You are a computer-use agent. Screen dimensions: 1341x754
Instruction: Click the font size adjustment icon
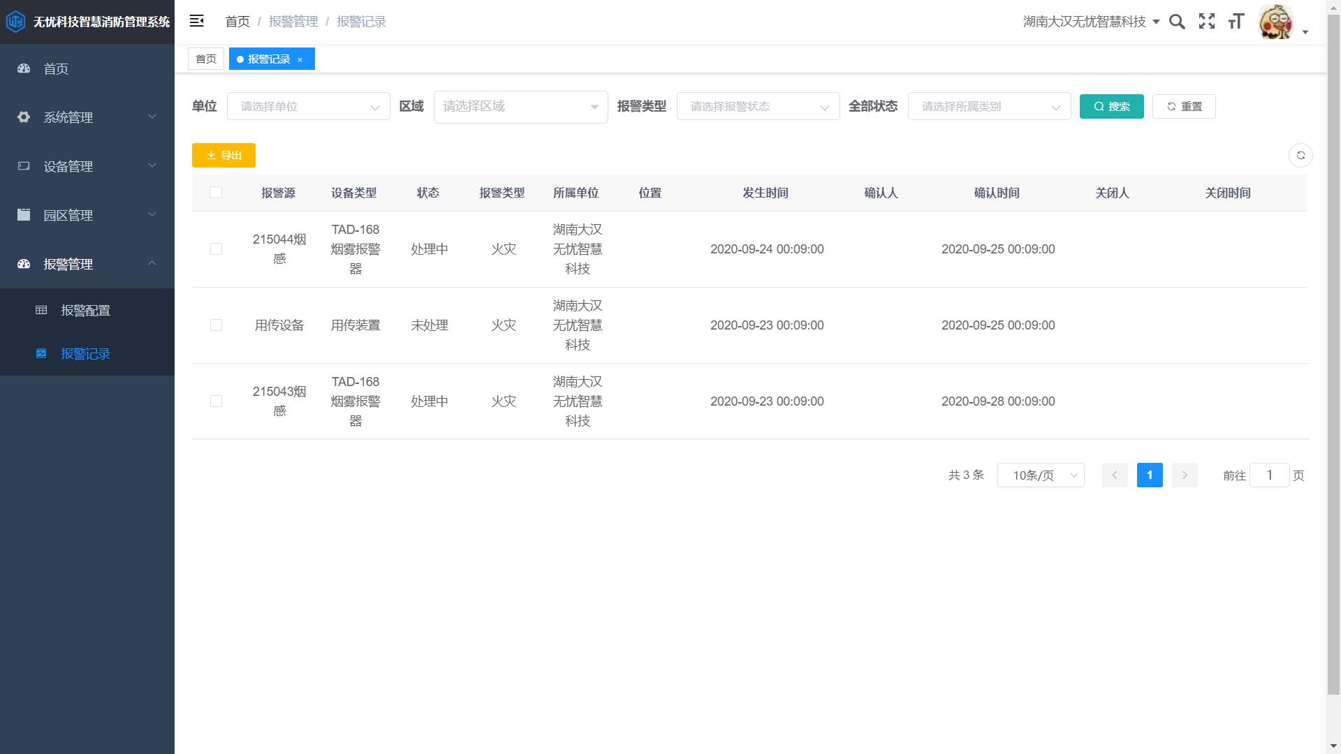point(1236,22)
